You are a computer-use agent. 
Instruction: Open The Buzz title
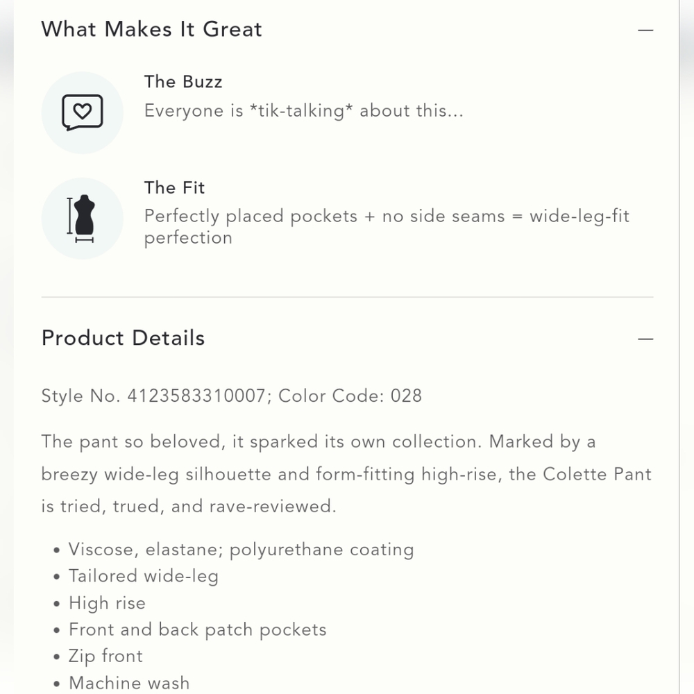click(183, 82)
